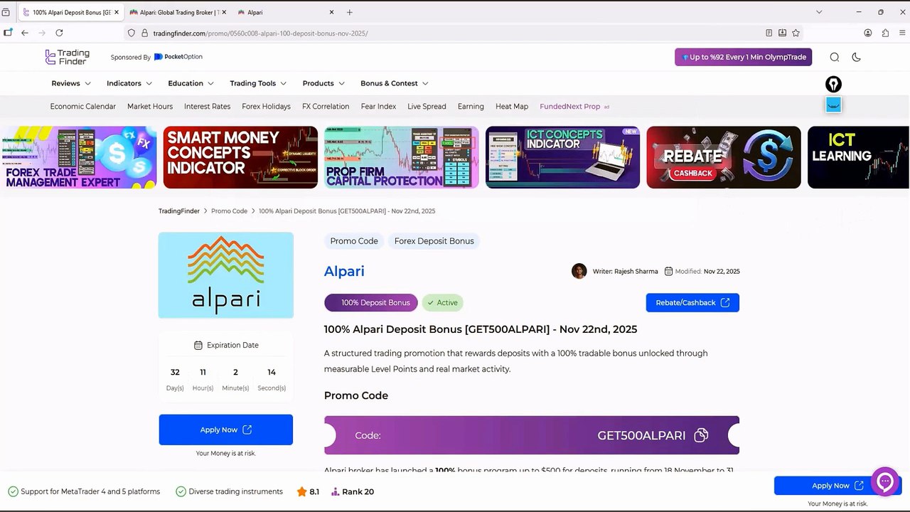Click the address bar URL field
Screen dimensions: 910x512
(455, 33)
